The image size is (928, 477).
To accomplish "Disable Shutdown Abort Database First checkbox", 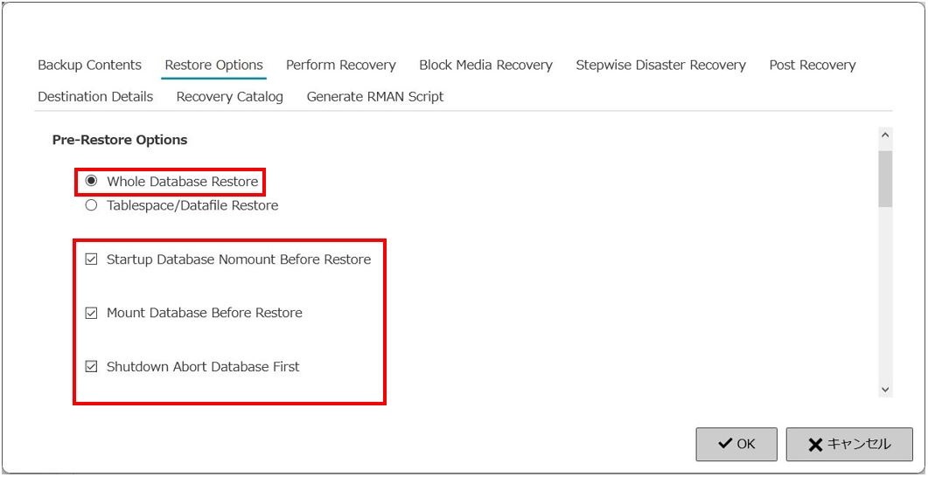I will click(x=91, y=367).
